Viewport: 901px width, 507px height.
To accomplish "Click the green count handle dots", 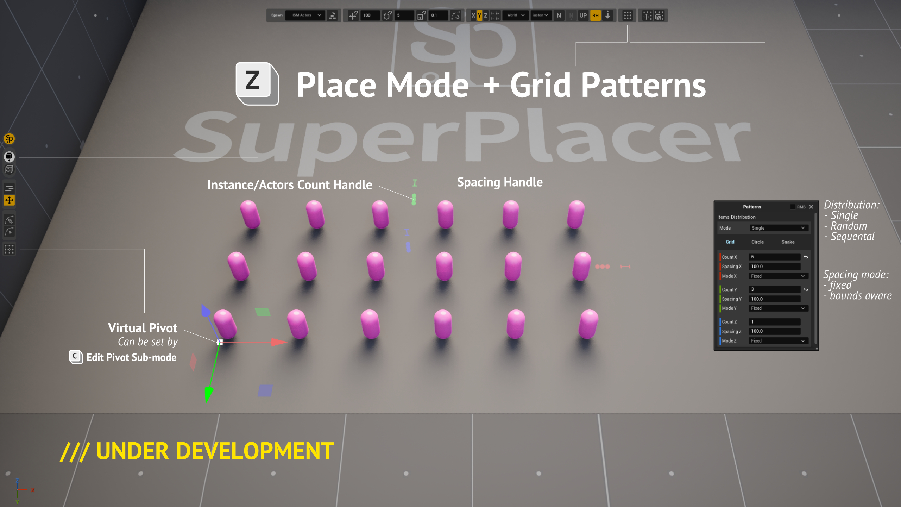I will coord(414,199).
